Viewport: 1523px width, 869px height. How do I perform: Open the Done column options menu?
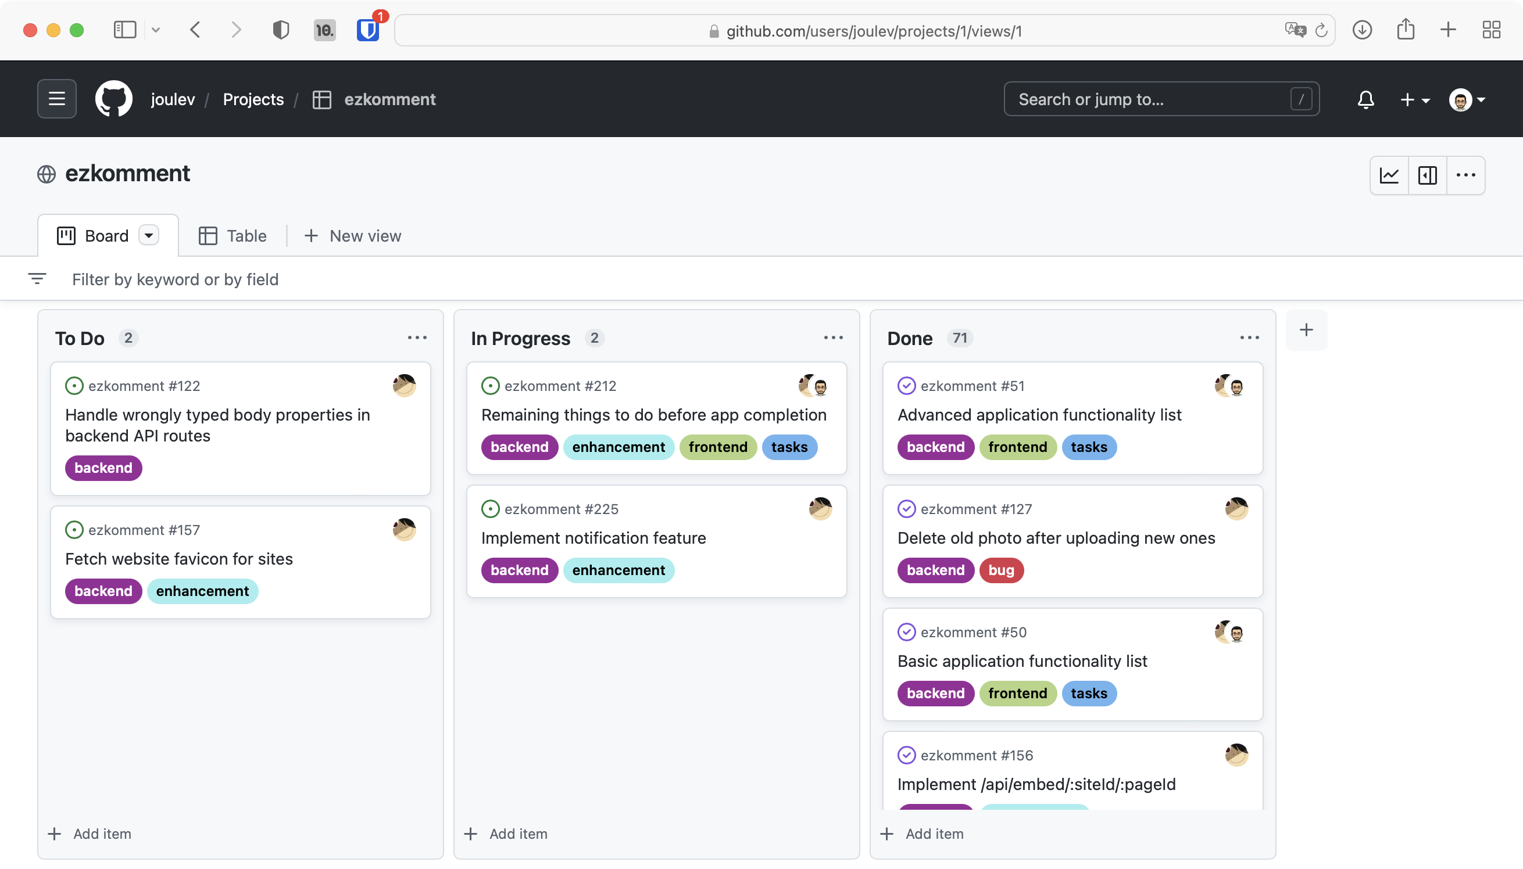click(x=1249, y=337)
